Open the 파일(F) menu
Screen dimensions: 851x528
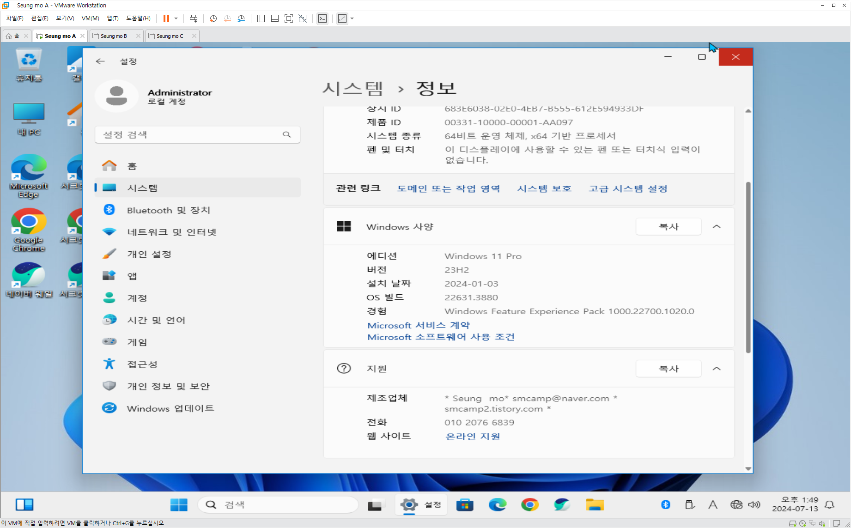[15, 18]
